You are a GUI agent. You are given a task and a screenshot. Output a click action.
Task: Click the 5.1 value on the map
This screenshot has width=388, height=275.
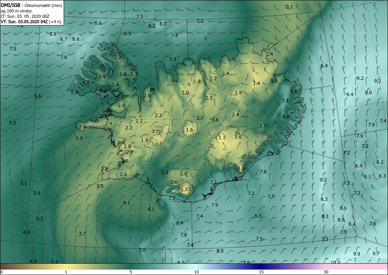[24, 183]
